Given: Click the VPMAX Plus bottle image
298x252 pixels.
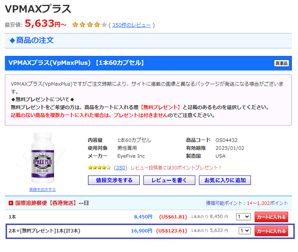Looking at the screenshot, I should coord(42,158).
